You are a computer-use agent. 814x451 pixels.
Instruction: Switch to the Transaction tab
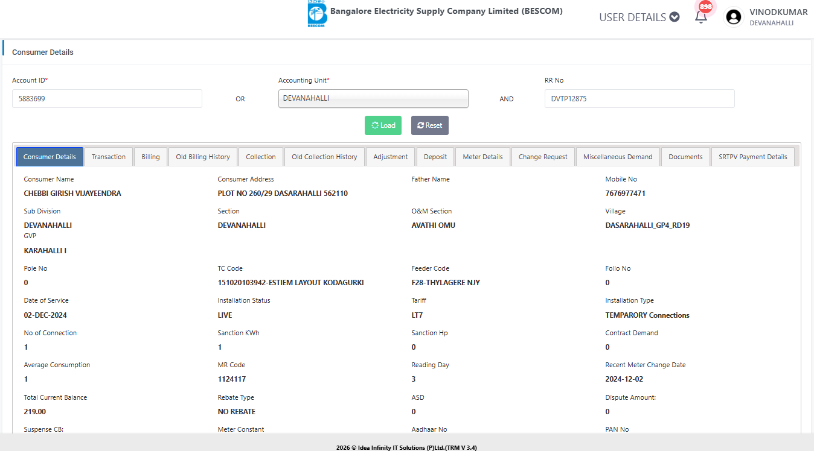pyautogui.click(x=109, y=157)
